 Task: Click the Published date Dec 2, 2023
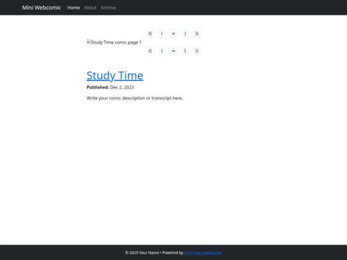(122, 87)
